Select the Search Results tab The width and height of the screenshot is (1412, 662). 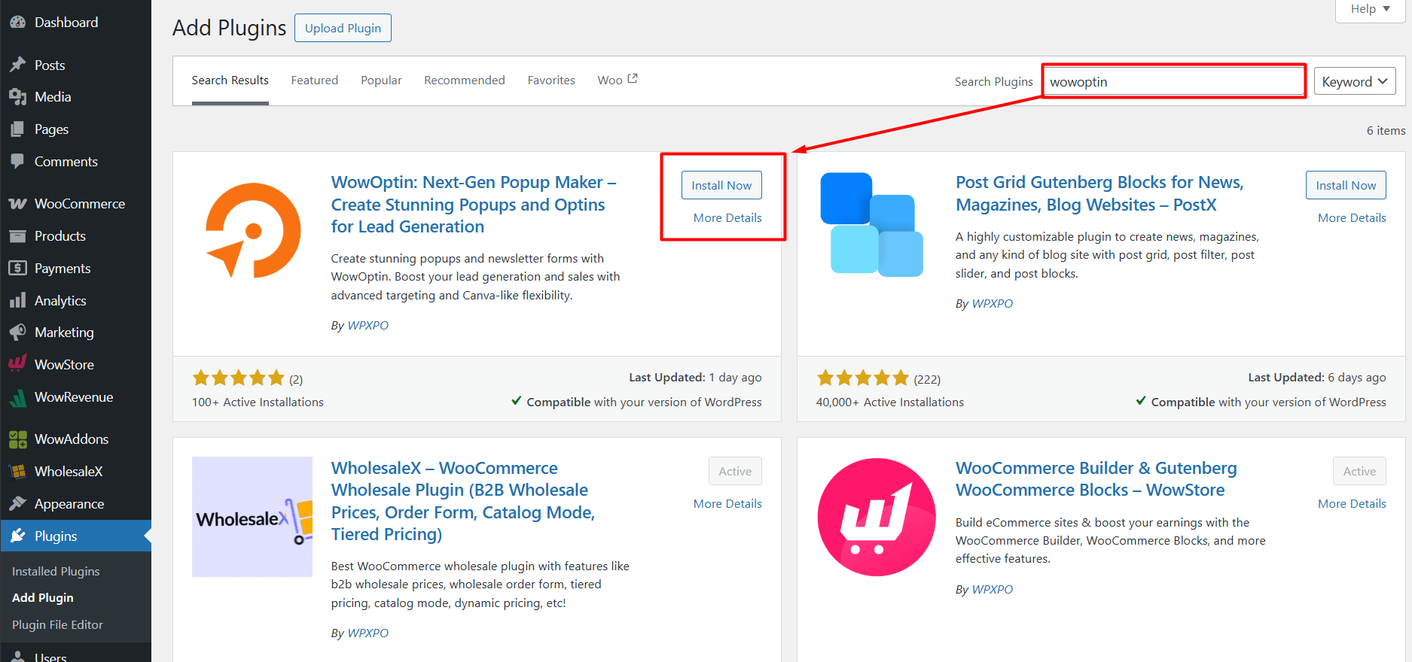pyautogui.click(x=230, y=80)
